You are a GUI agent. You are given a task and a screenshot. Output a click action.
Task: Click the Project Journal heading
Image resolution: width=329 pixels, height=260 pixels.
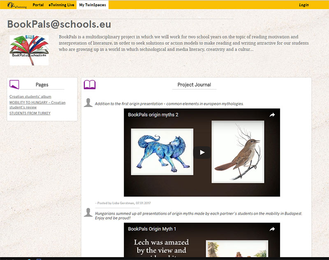(194, 85)
